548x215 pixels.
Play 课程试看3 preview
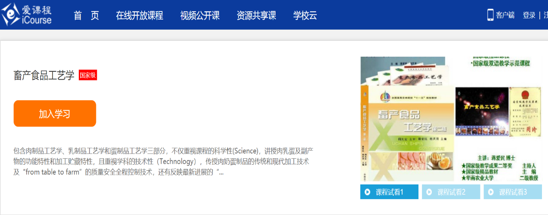point(513,192)
